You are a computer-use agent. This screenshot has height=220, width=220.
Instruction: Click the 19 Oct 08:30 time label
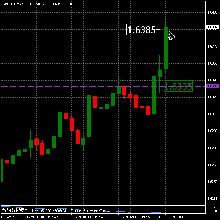[x=34, y=217]
